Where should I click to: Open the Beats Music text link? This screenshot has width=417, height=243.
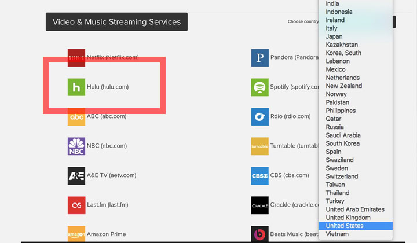click(x=294, y=234)
